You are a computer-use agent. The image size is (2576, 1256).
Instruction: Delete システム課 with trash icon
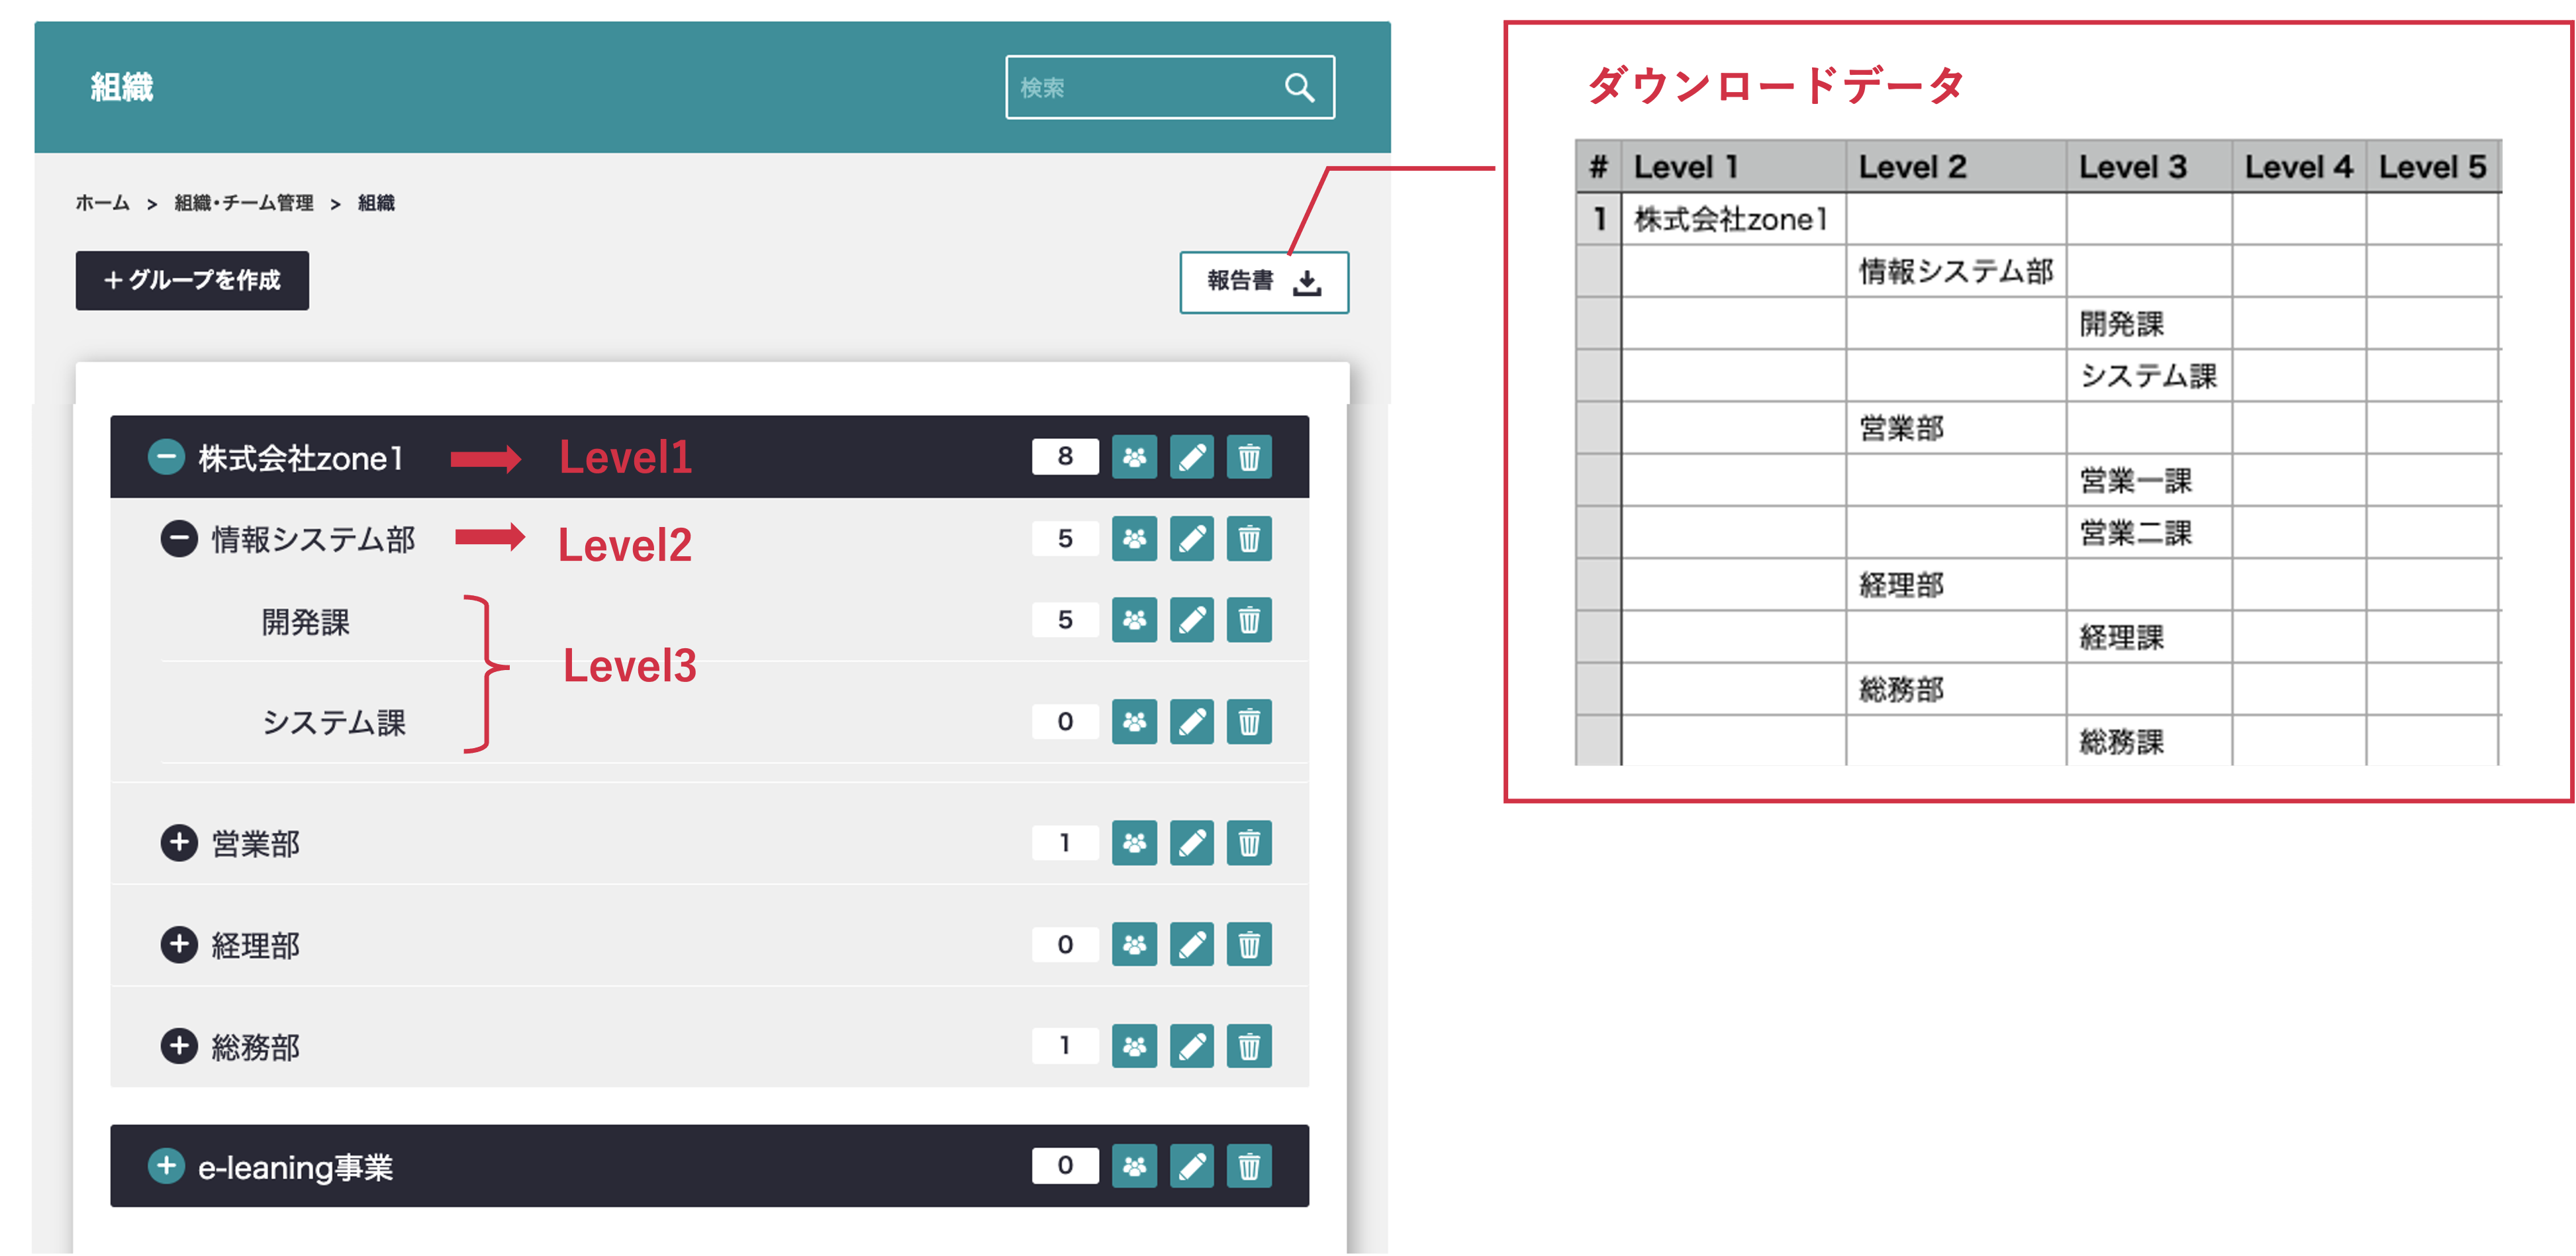1249,721
